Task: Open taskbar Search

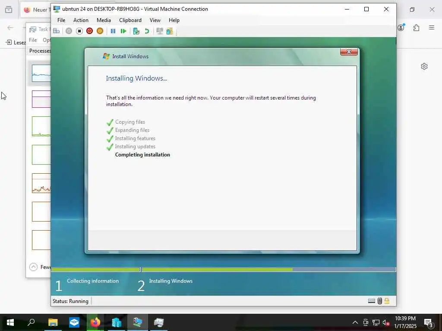Action: (31, 322)
